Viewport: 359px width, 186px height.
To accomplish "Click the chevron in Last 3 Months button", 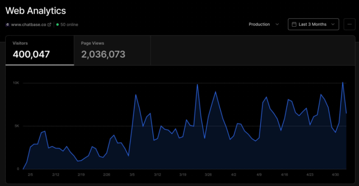I will pyautogui.click(x=333, y=24).
